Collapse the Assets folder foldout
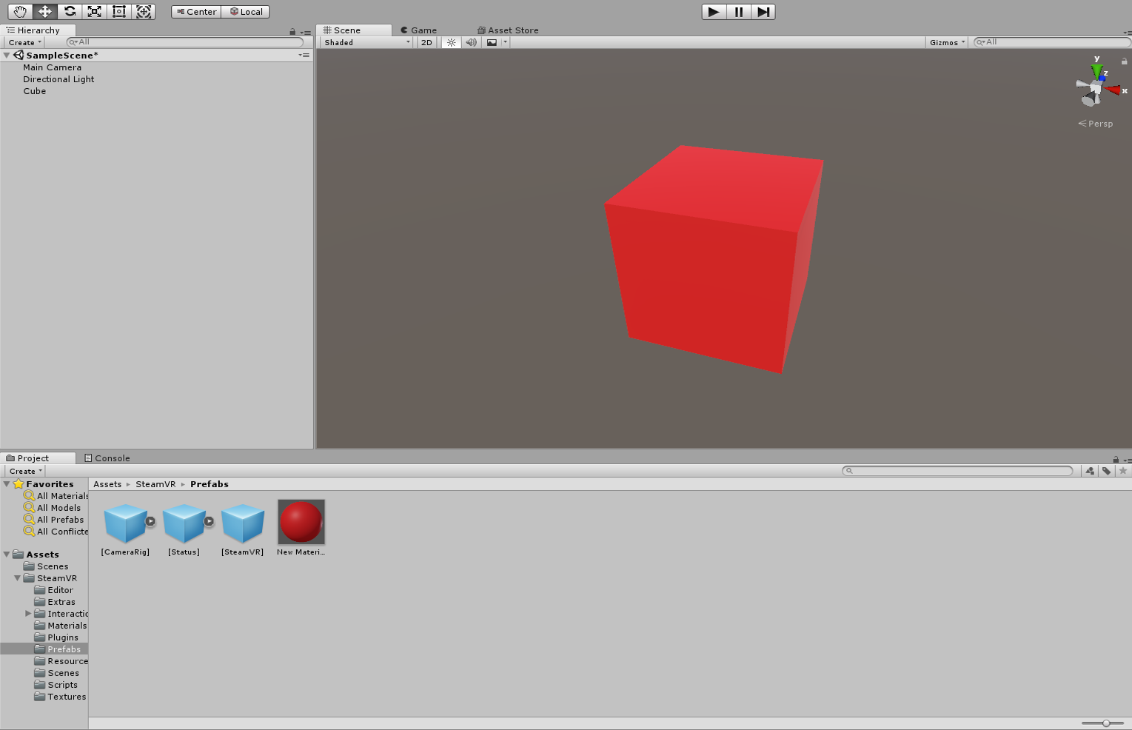Viewport: 1132px width, 730px height. click(x=7, y=555)
